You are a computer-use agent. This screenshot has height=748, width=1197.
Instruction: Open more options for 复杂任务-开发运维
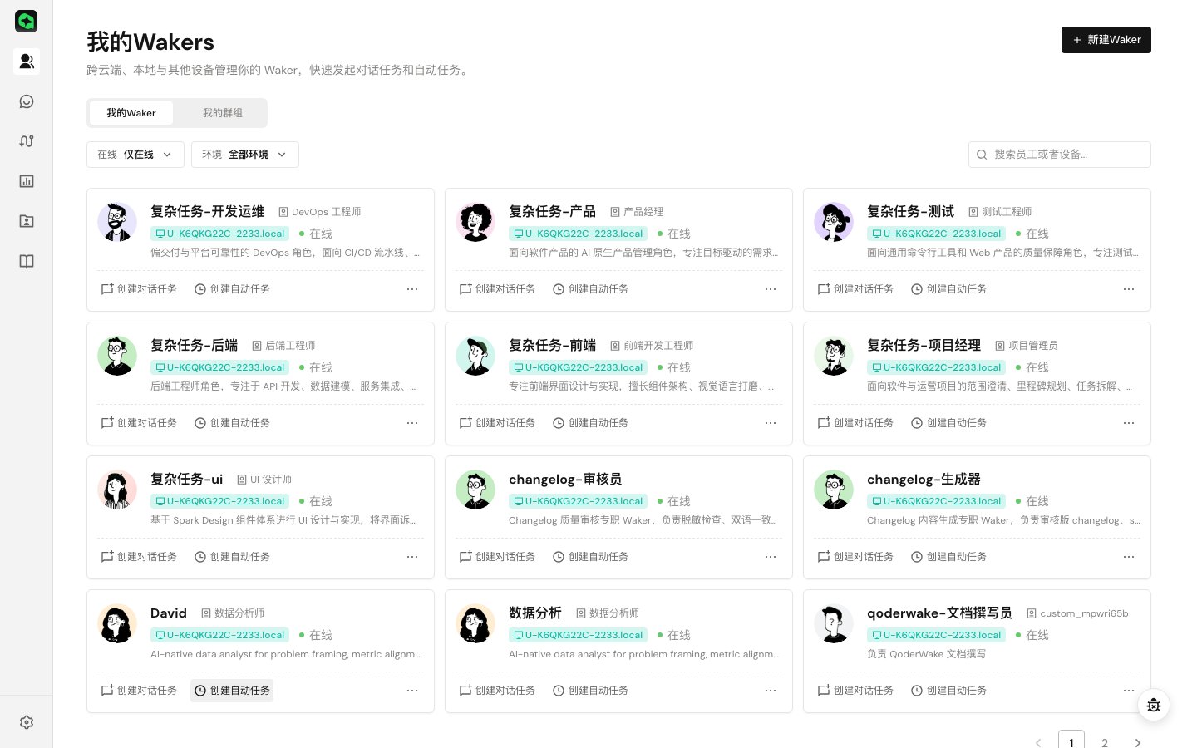[x=412, y=289]
